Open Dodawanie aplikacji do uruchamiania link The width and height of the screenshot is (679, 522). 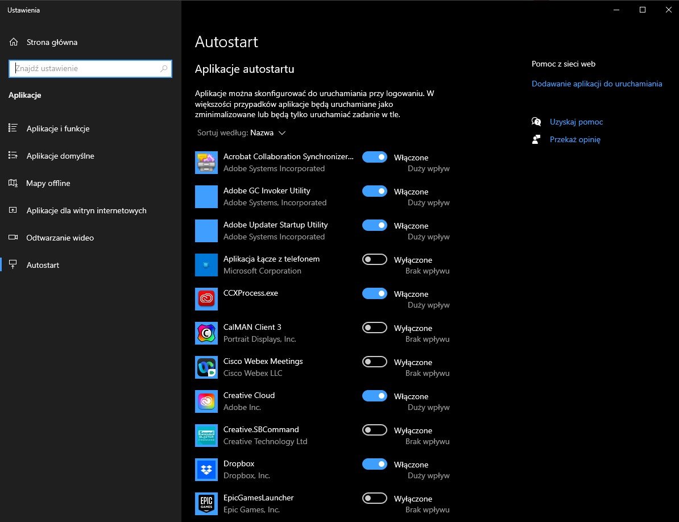point(597,84)
